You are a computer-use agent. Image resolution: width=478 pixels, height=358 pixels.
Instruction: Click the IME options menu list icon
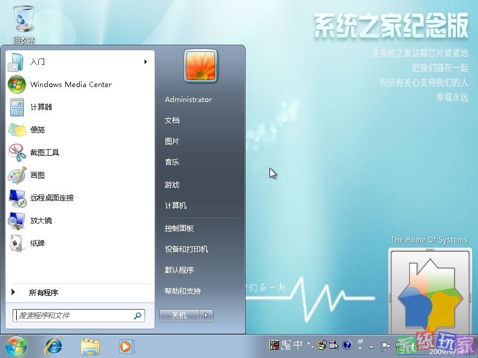[334, 345]
